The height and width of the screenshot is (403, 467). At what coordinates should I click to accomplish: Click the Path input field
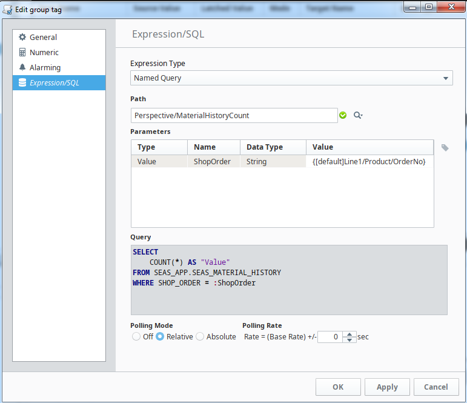(234, 115)
